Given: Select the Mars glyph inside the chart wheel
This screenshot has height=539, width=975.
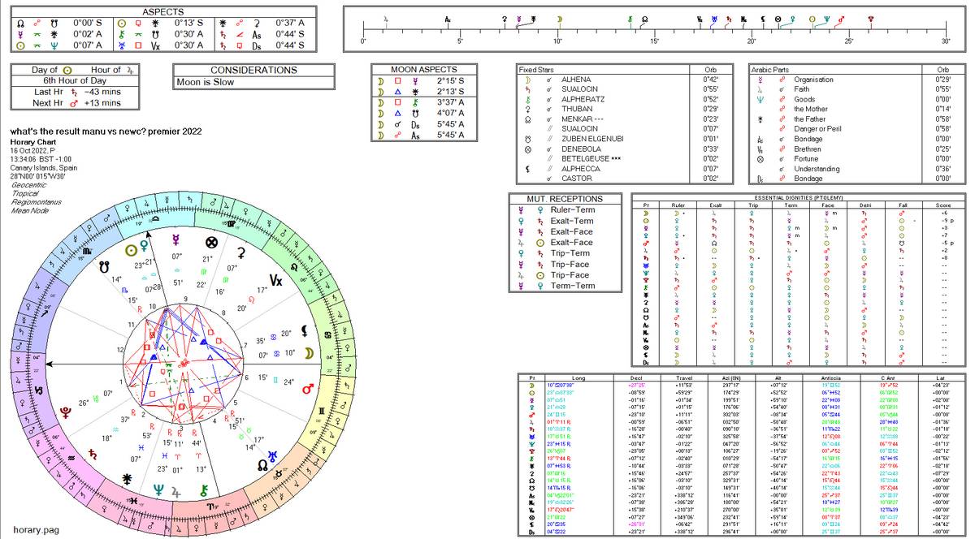Looking at the screenshot, I should tap(309, 388).
